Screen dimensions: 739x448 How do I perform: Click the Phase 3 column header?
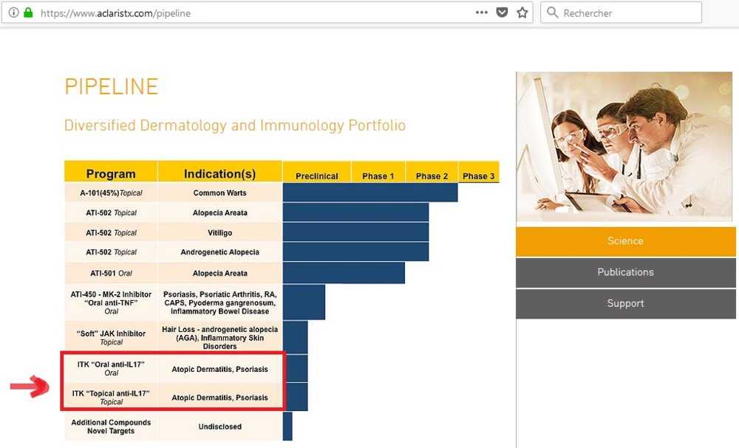click(478, 176)
